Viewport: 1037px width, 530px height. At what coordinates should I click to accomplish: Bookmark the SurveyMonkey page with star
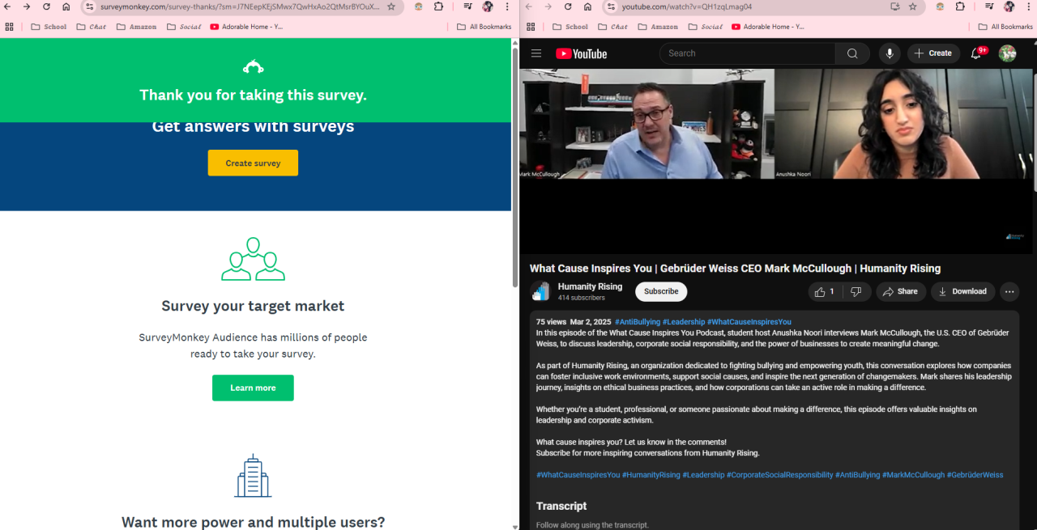tap(391, 6)
